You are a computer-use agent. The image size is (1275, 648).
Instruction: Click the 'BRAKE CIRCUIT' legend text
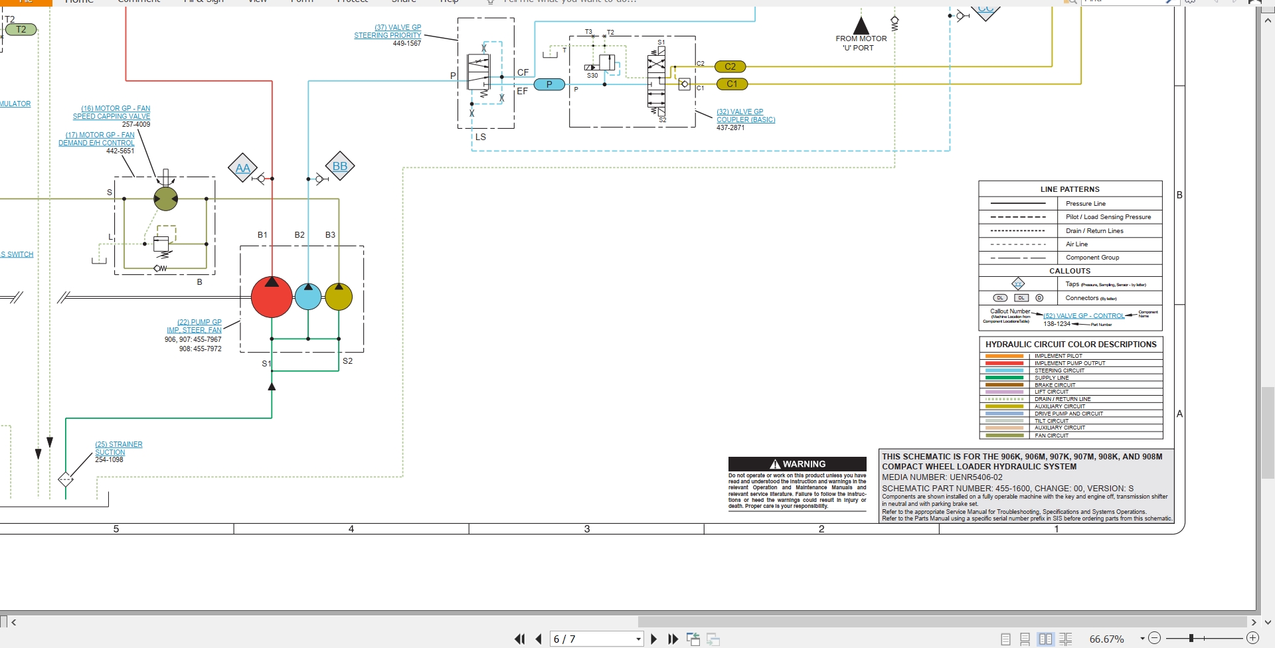(x=1055, y=385)
